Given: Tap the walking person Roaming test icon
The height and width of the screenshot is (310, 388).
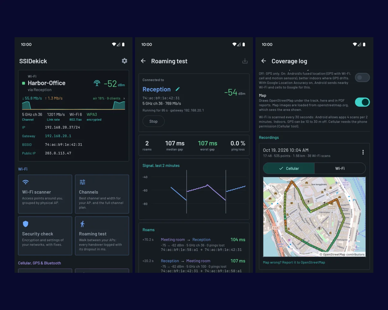Looking at the screenshot, I should [82, 224].
